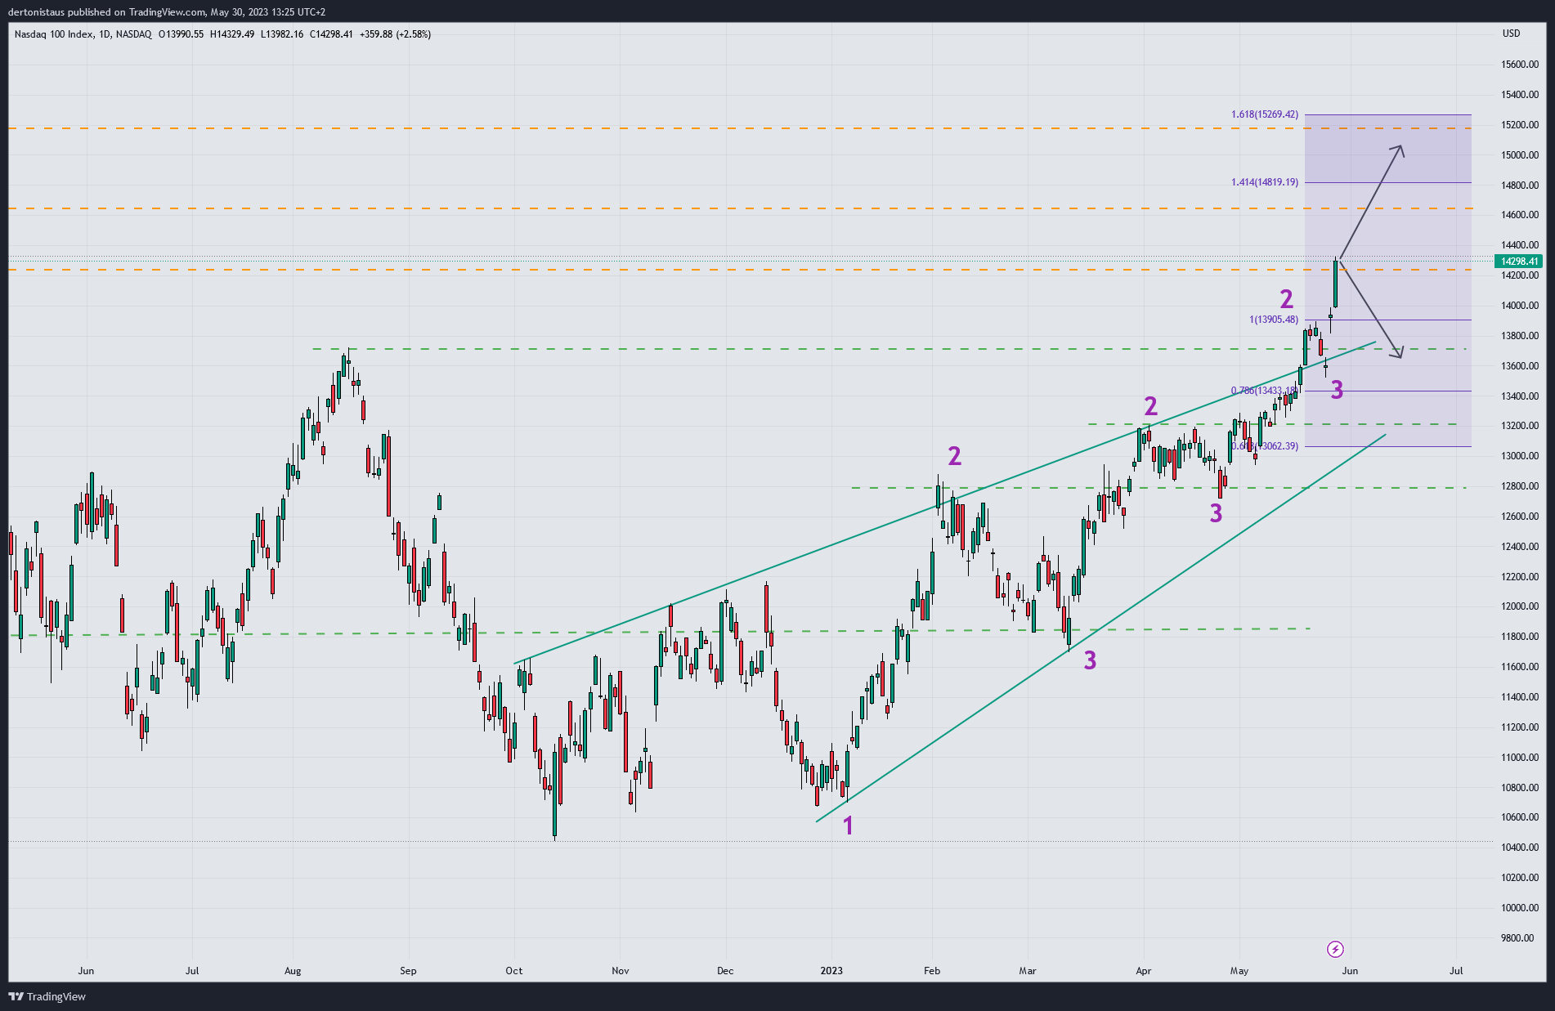Click the 15600.00 price scale label
The image size is (1555, 1011).
click(x=1519, y=65)
